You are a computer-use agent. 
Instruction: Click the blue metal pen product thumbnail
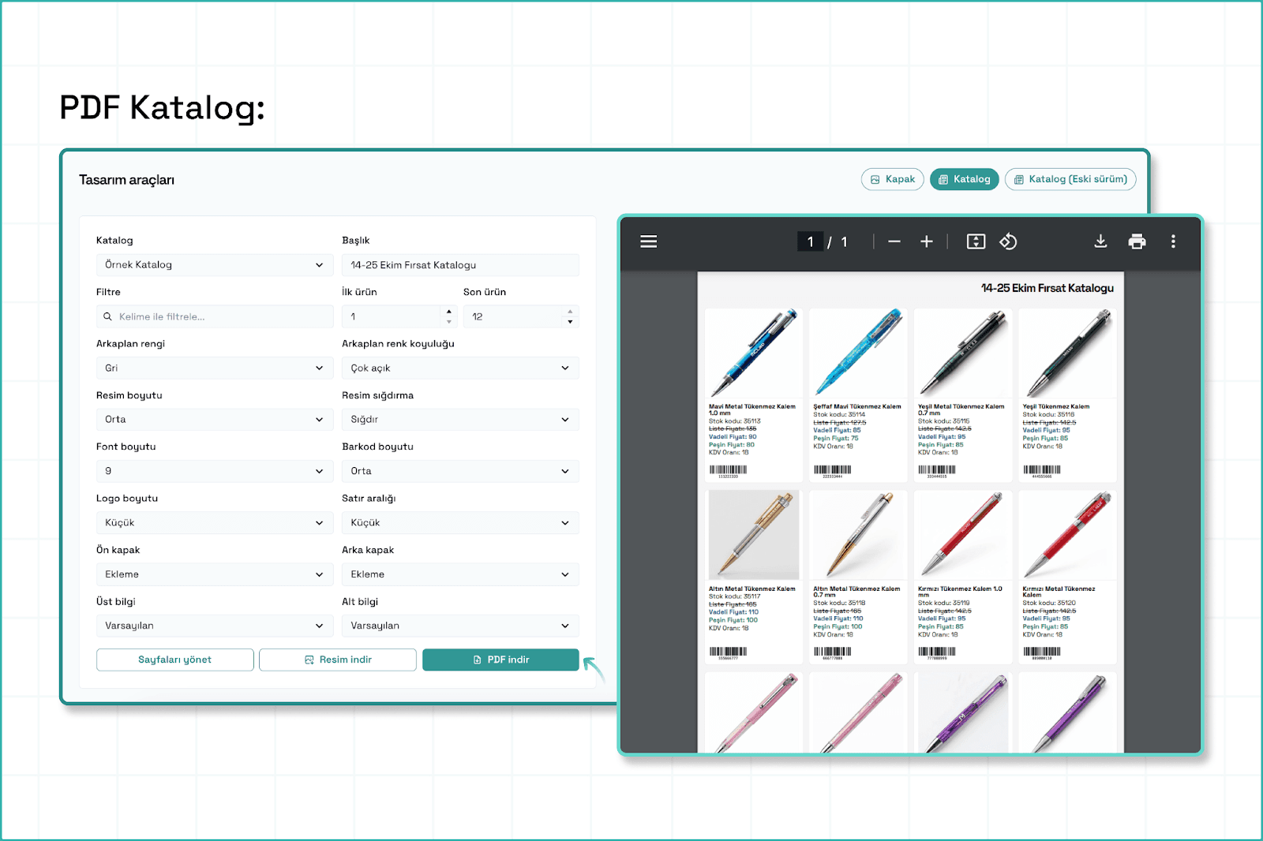[x=753, y=353]
